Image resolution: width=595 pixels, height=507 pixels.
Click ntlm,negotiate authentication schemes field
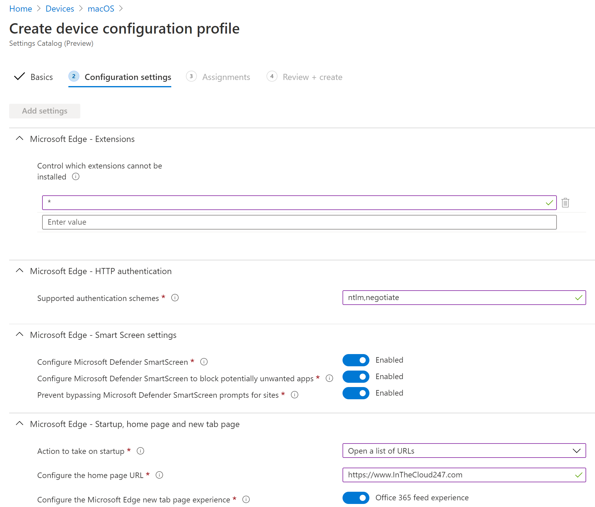(x=464, y=298)
